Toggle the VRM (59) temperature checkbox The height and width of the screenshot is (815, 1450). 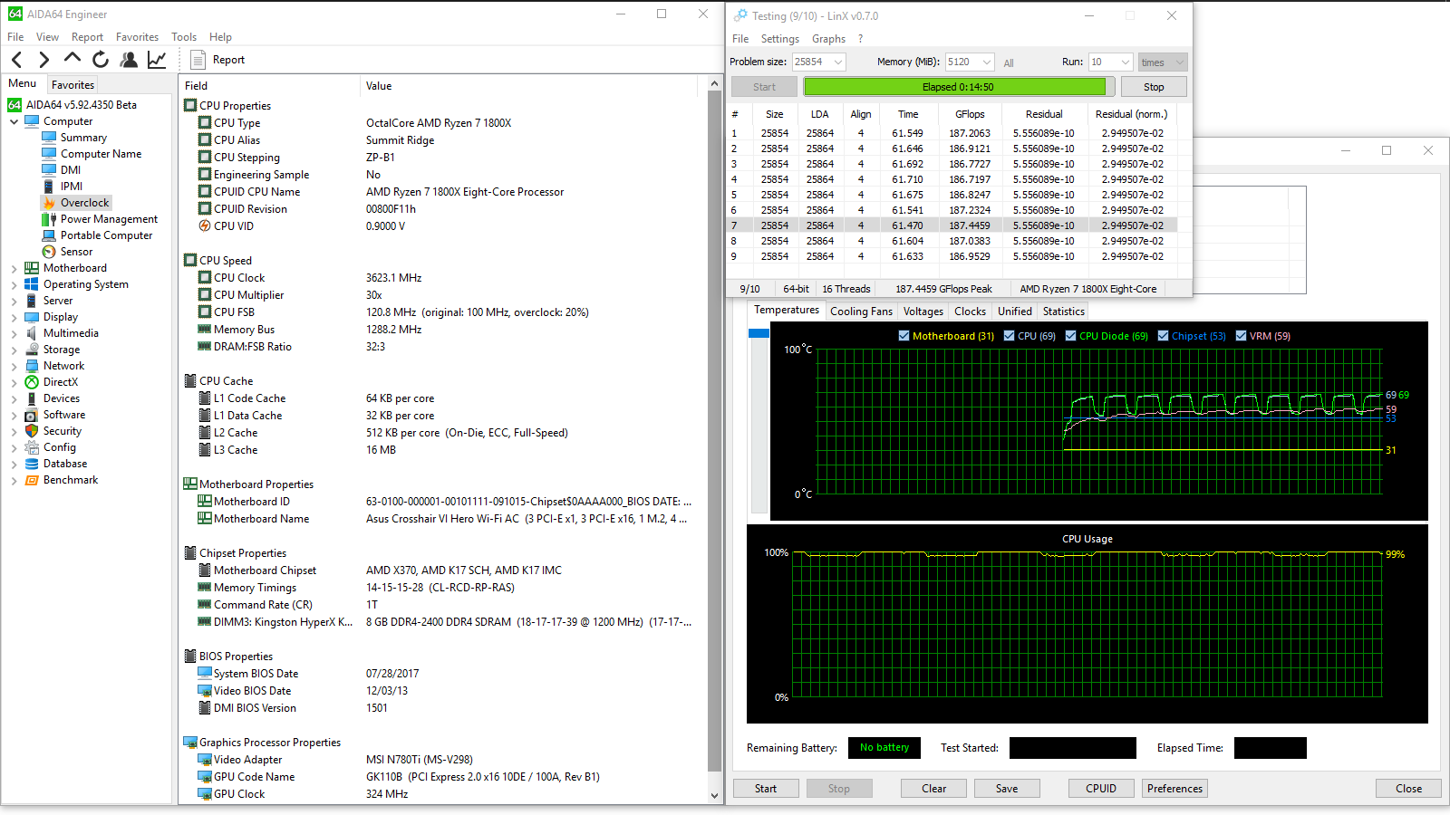(x=1241, y=336)
